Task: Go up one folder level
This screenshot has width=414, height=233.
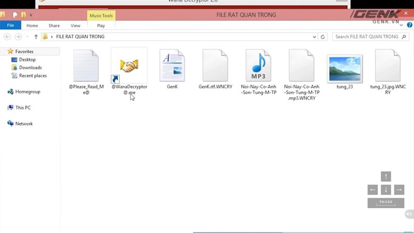Action: tap(36, 37)
